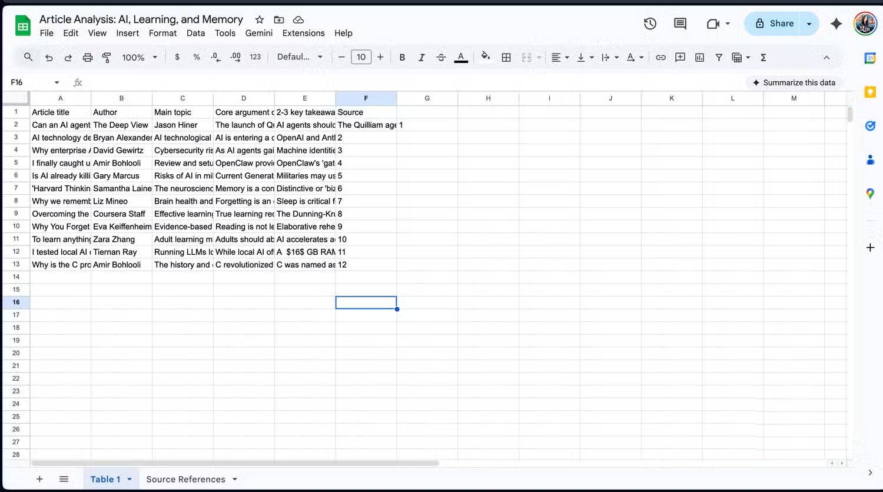
Task: Apply currency number format
Action: [177, 57]
